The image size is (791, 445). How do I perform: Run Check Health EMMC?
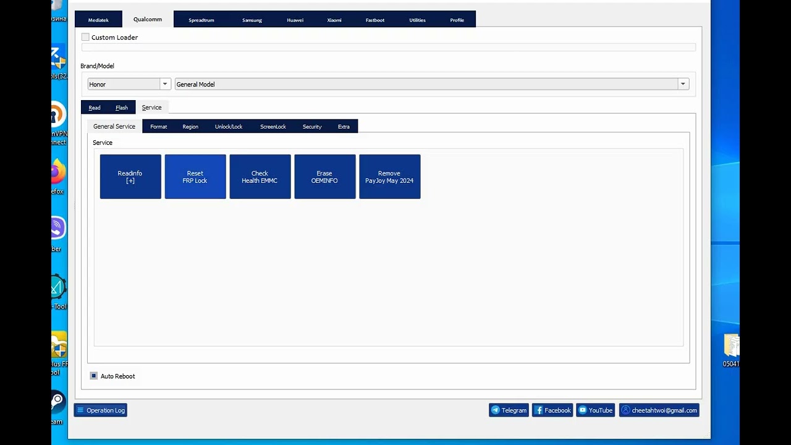(x=260, y=177)
